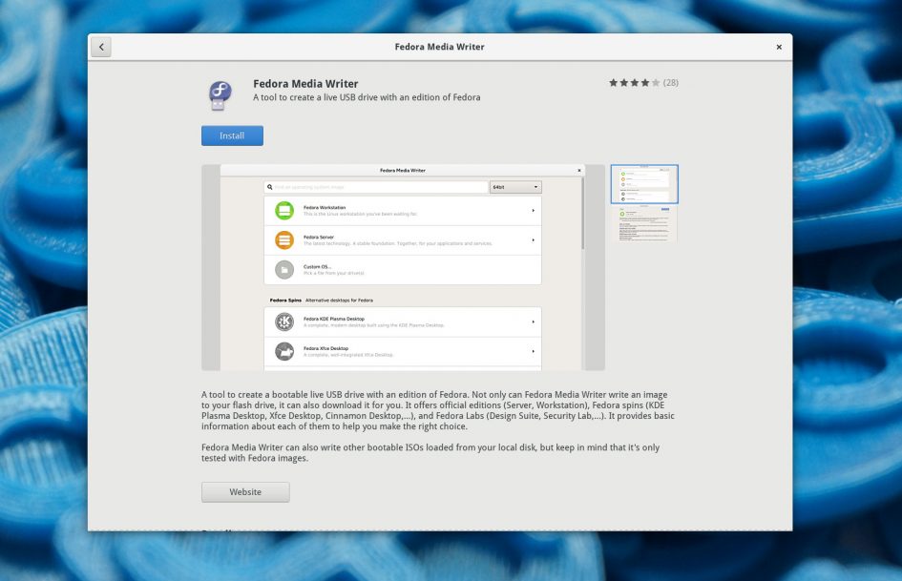Click the large app screenshot preview
902x581 pixels.
point(403,267)
